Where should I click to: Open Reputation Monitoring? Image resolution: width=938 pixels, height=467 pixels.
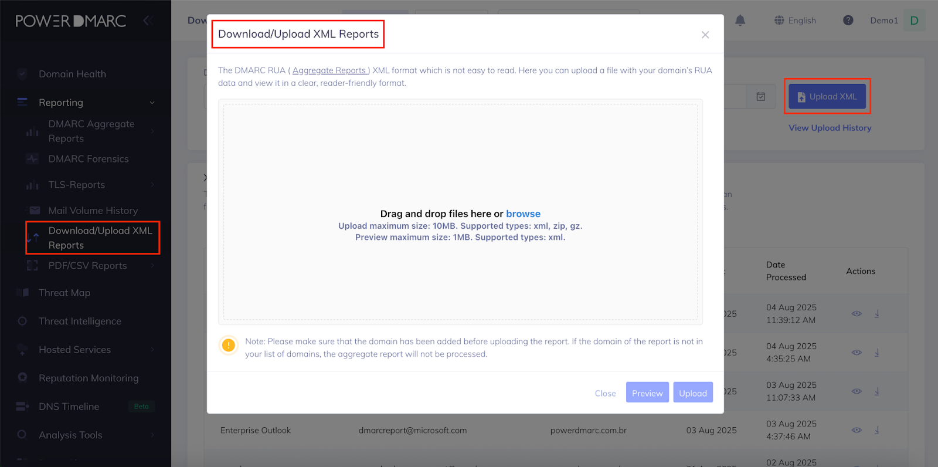[89, 378]
